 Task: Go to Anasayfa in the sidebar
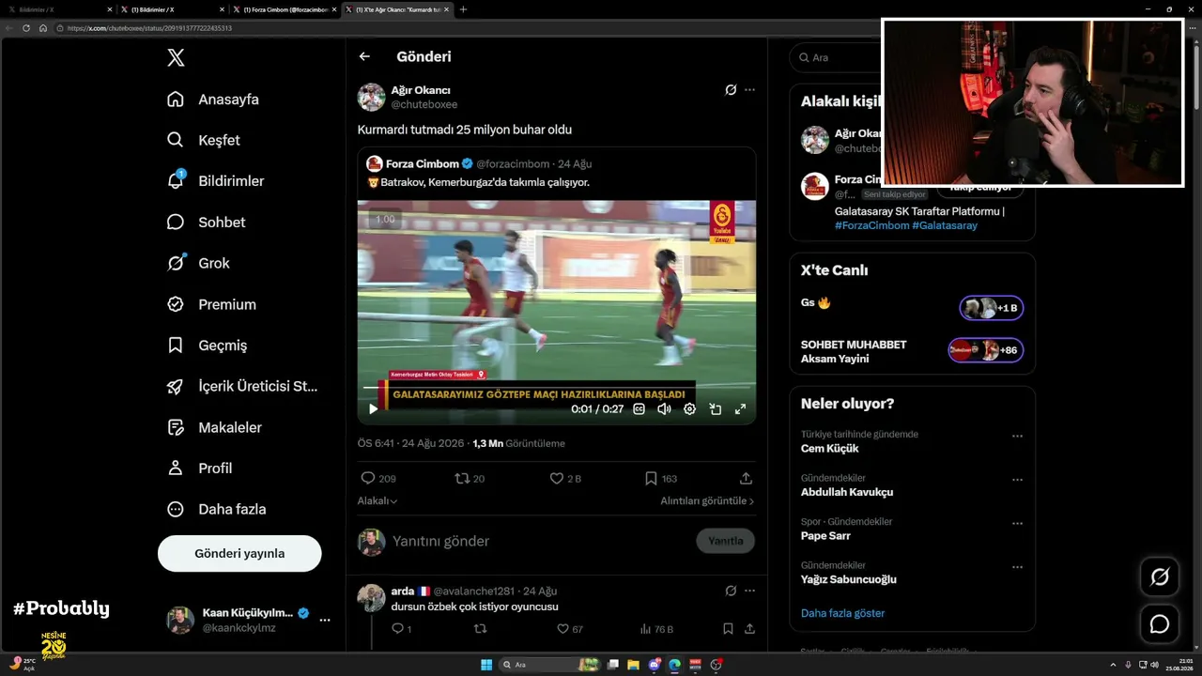(x=213, y=100)
